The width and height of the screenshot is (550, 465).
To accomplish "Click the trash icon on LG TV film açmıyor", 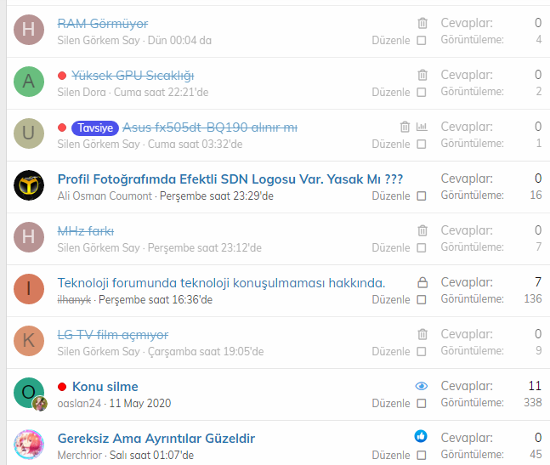I will [422, 334].
